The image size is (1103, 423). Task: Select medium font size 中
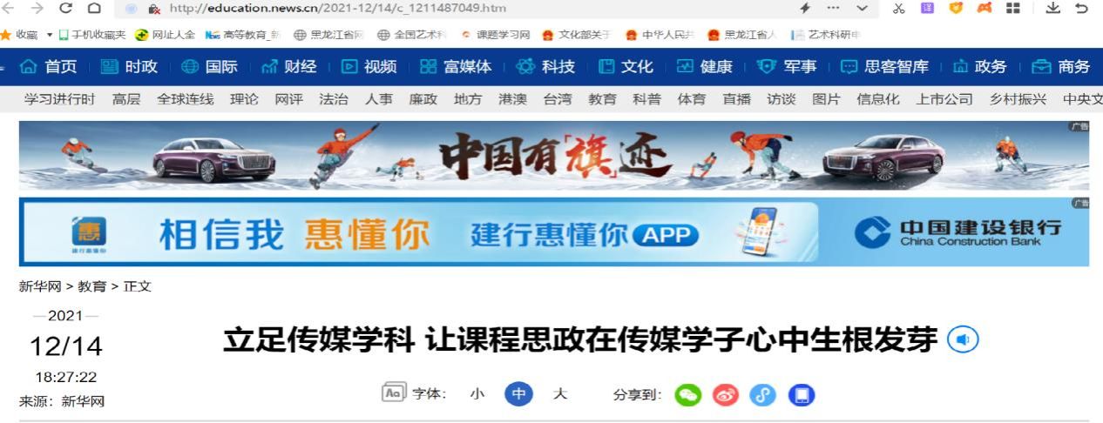coord(518,394)
